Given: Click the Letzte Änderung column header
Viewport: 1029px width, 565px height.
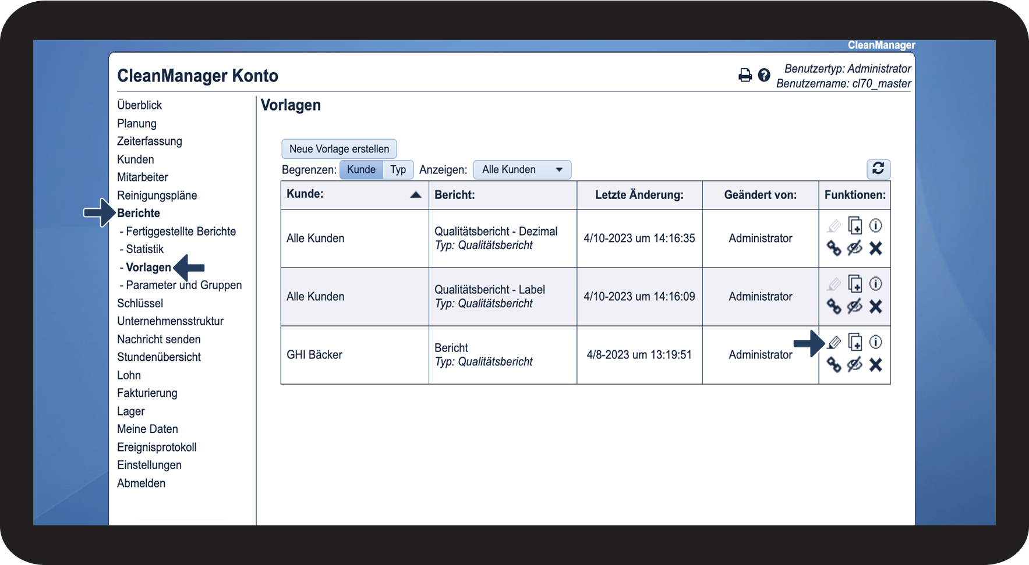Looking at the screenshot, I should 639,195.
